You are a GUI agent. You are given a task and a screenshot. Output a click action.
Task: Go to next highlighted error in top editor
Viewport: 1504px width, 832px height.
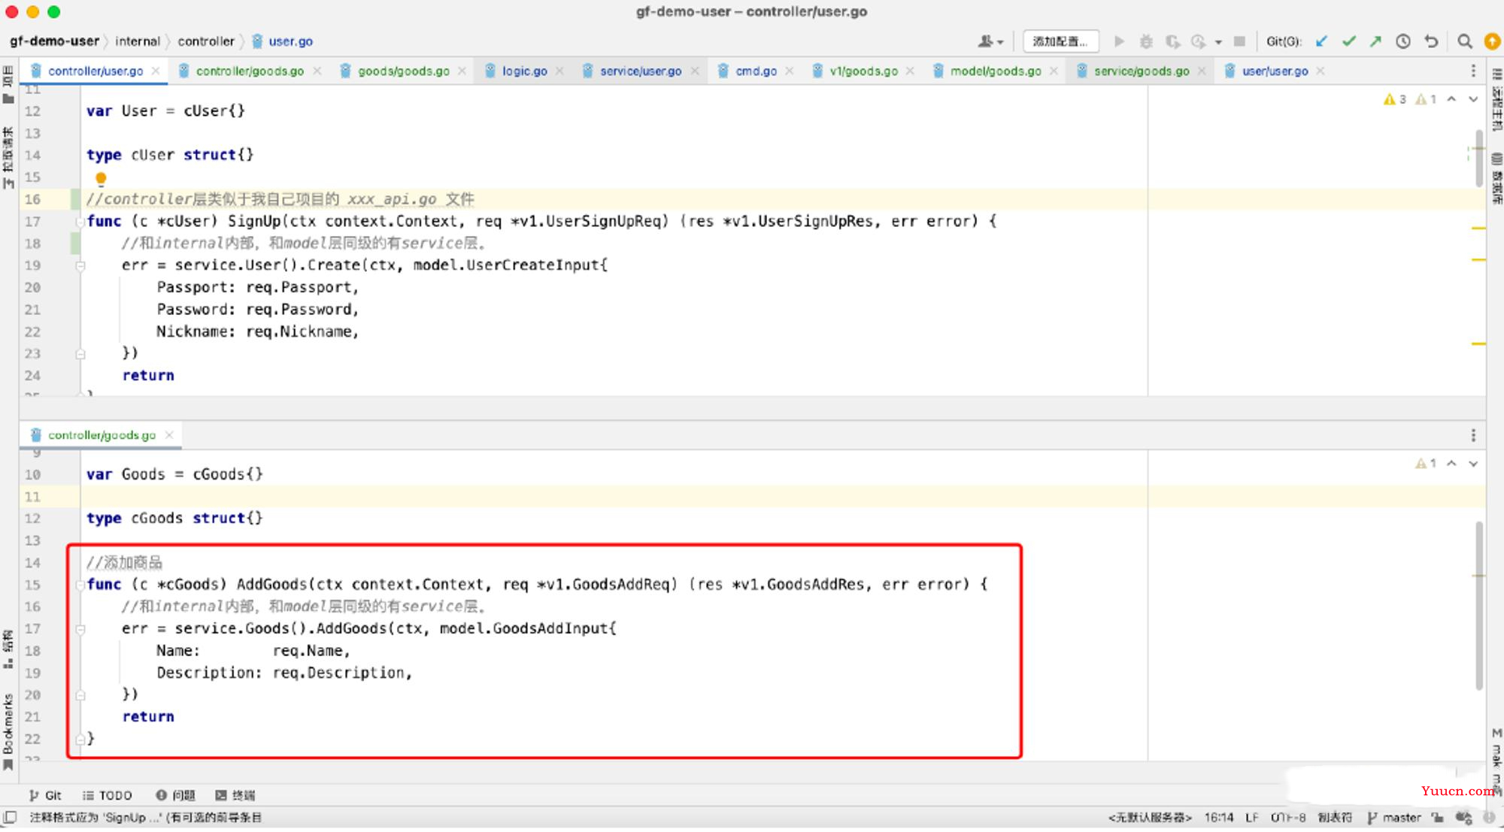tap(1473, 99)
